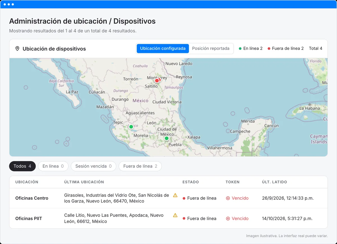337x244 pixels.
Task: Click the Vencido token label for Oficinas Centro
Action: click(240, 198)
